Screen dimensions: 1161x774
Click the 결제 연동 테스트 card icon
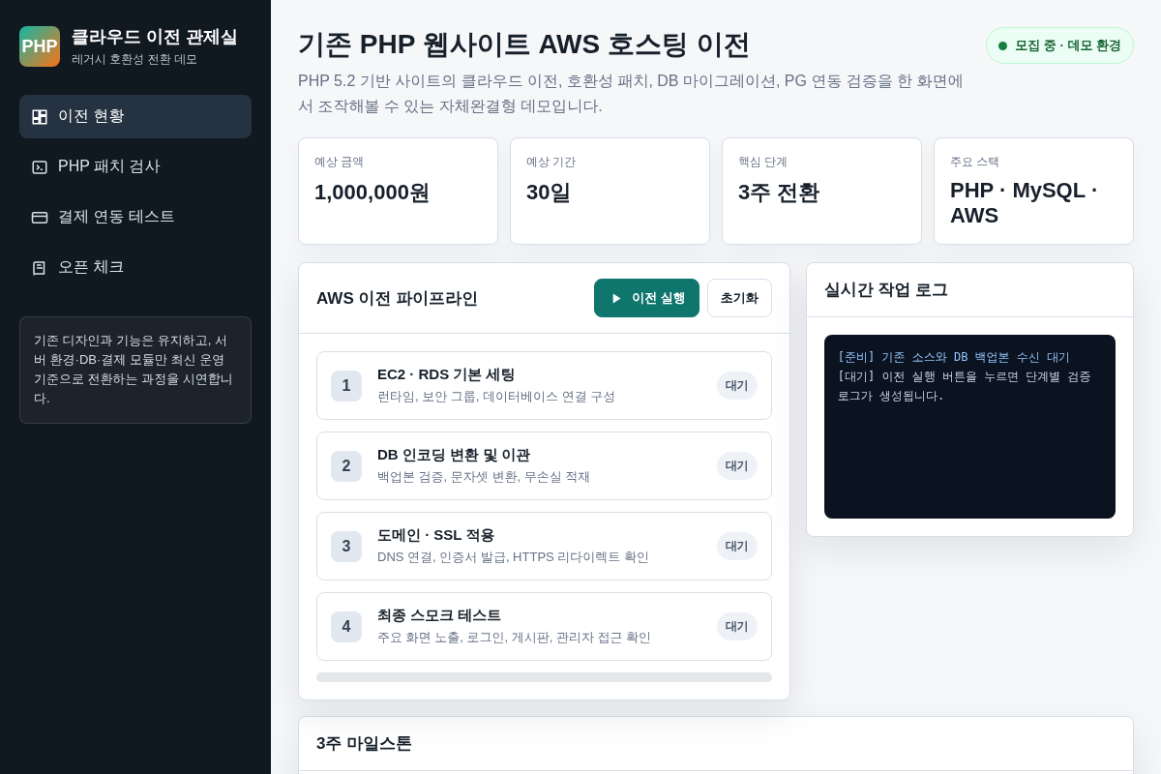pyautogui.click(x=40, y=218)
